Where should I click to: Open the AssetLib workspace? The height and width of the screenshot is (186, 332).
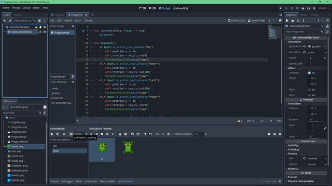(x=181, y=8)
